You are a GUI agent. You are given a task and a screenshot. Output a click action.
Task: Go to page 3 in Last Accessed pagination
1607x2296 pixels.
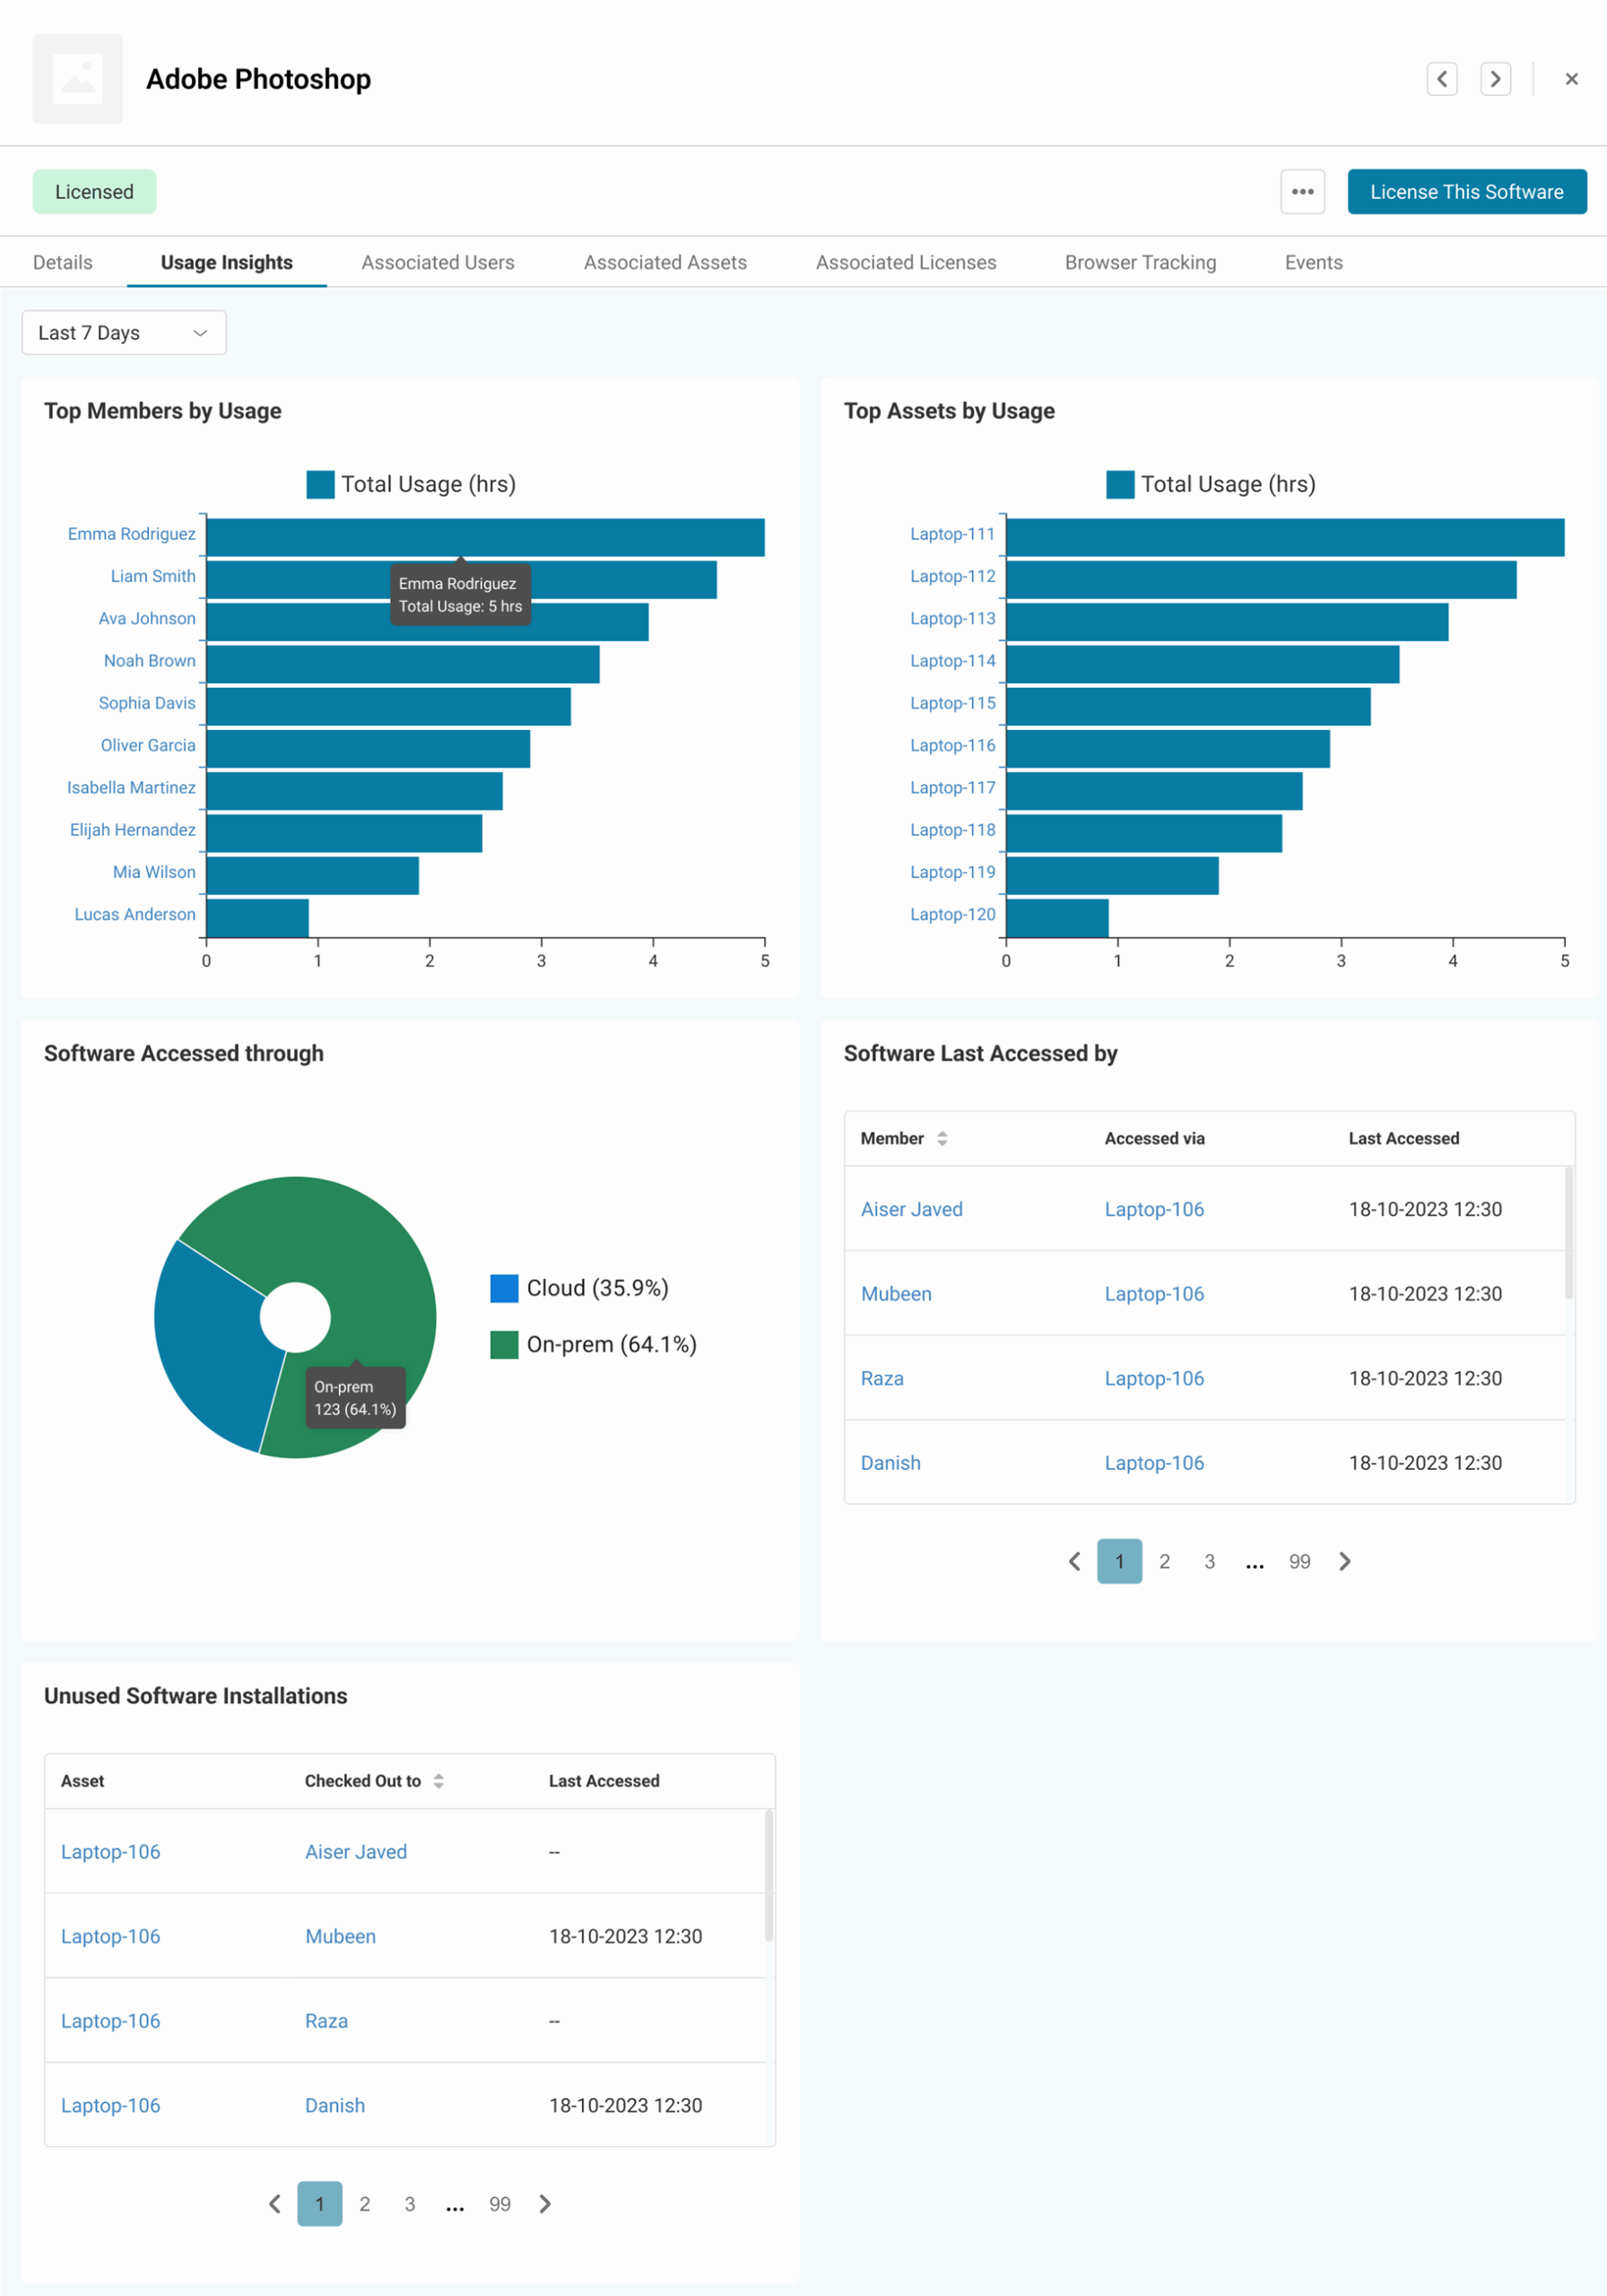(x=1209, y=1562)
